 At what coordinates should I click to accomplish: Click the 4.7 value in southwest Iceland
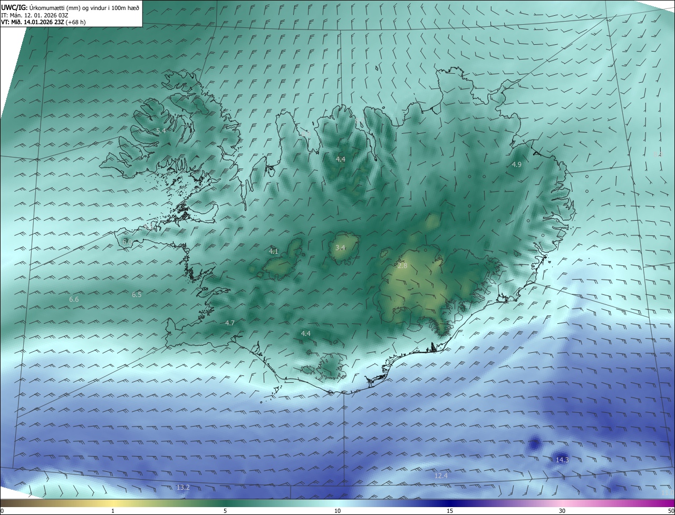click(230, 323)
